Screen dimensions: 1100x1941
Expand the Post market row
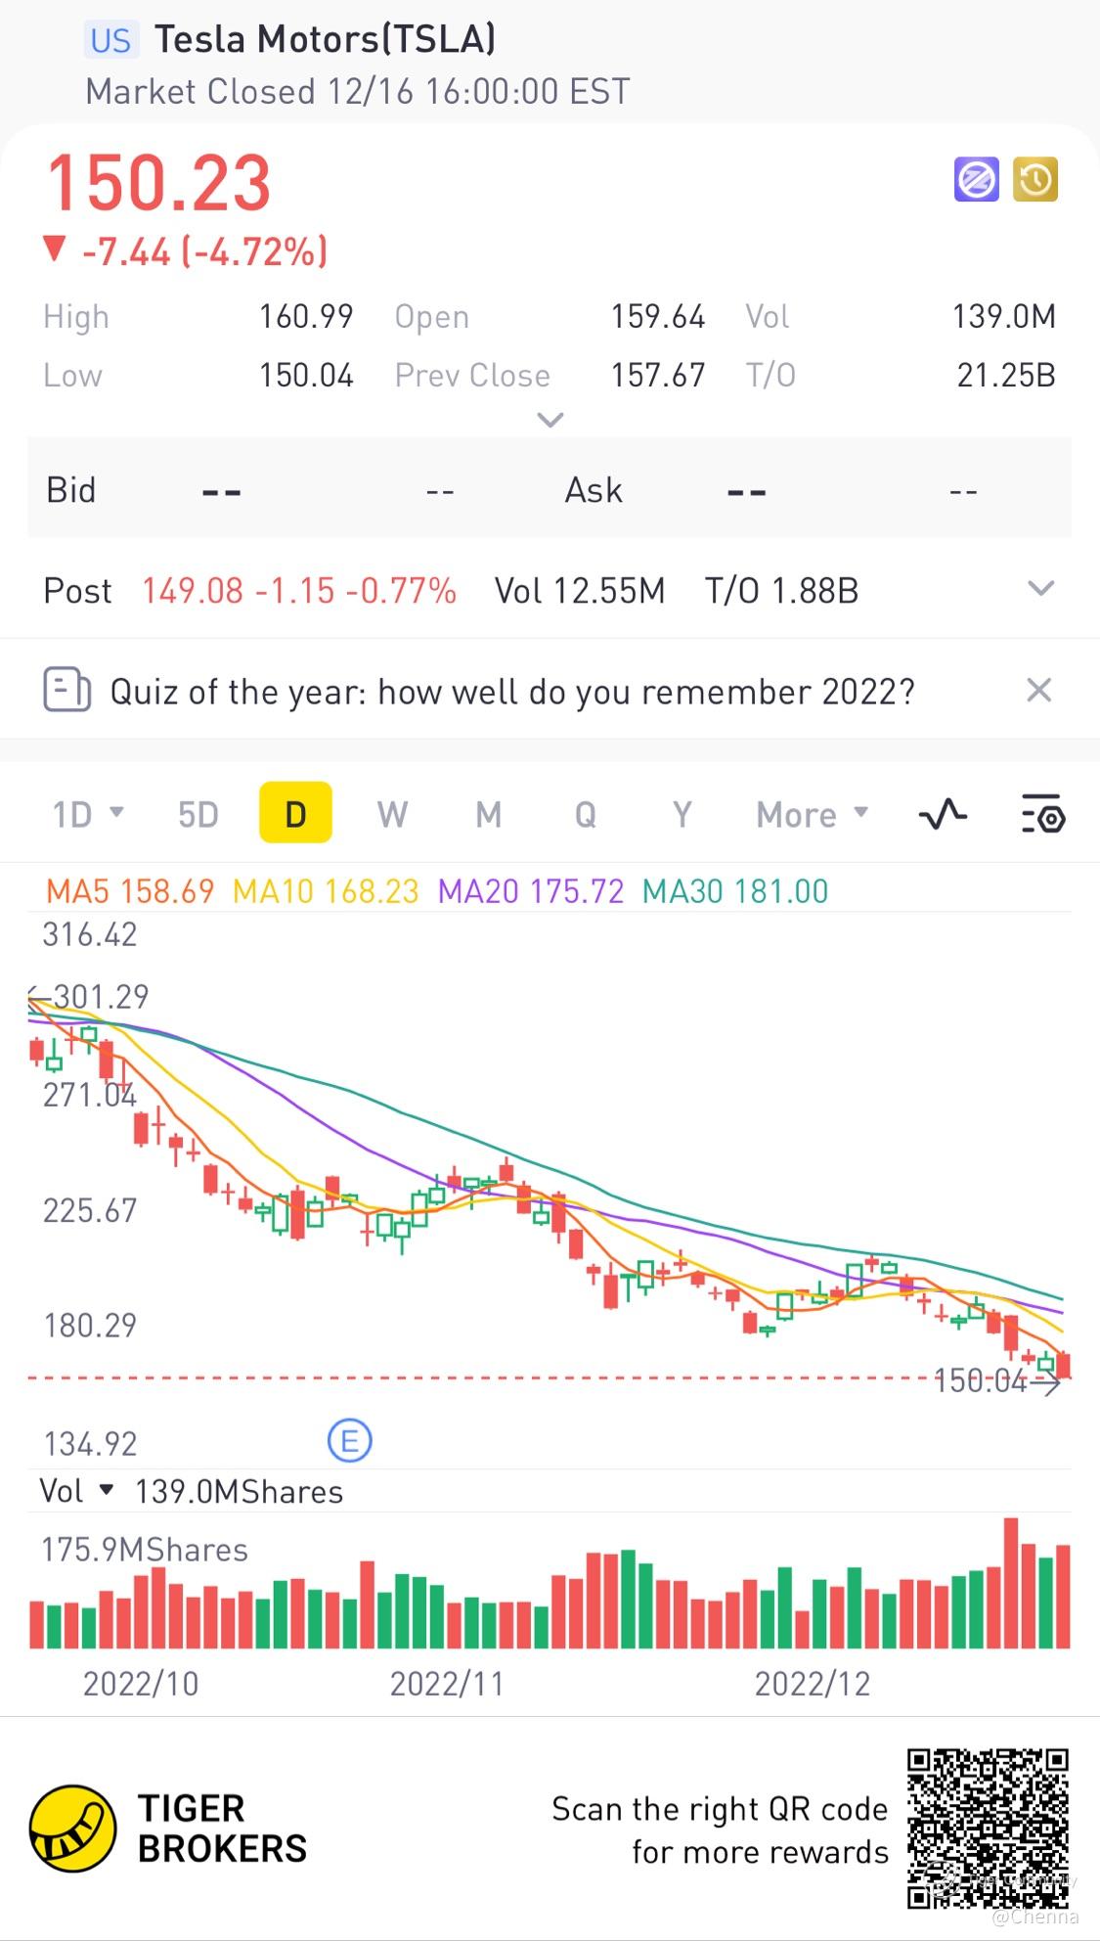coord(1040,589)
